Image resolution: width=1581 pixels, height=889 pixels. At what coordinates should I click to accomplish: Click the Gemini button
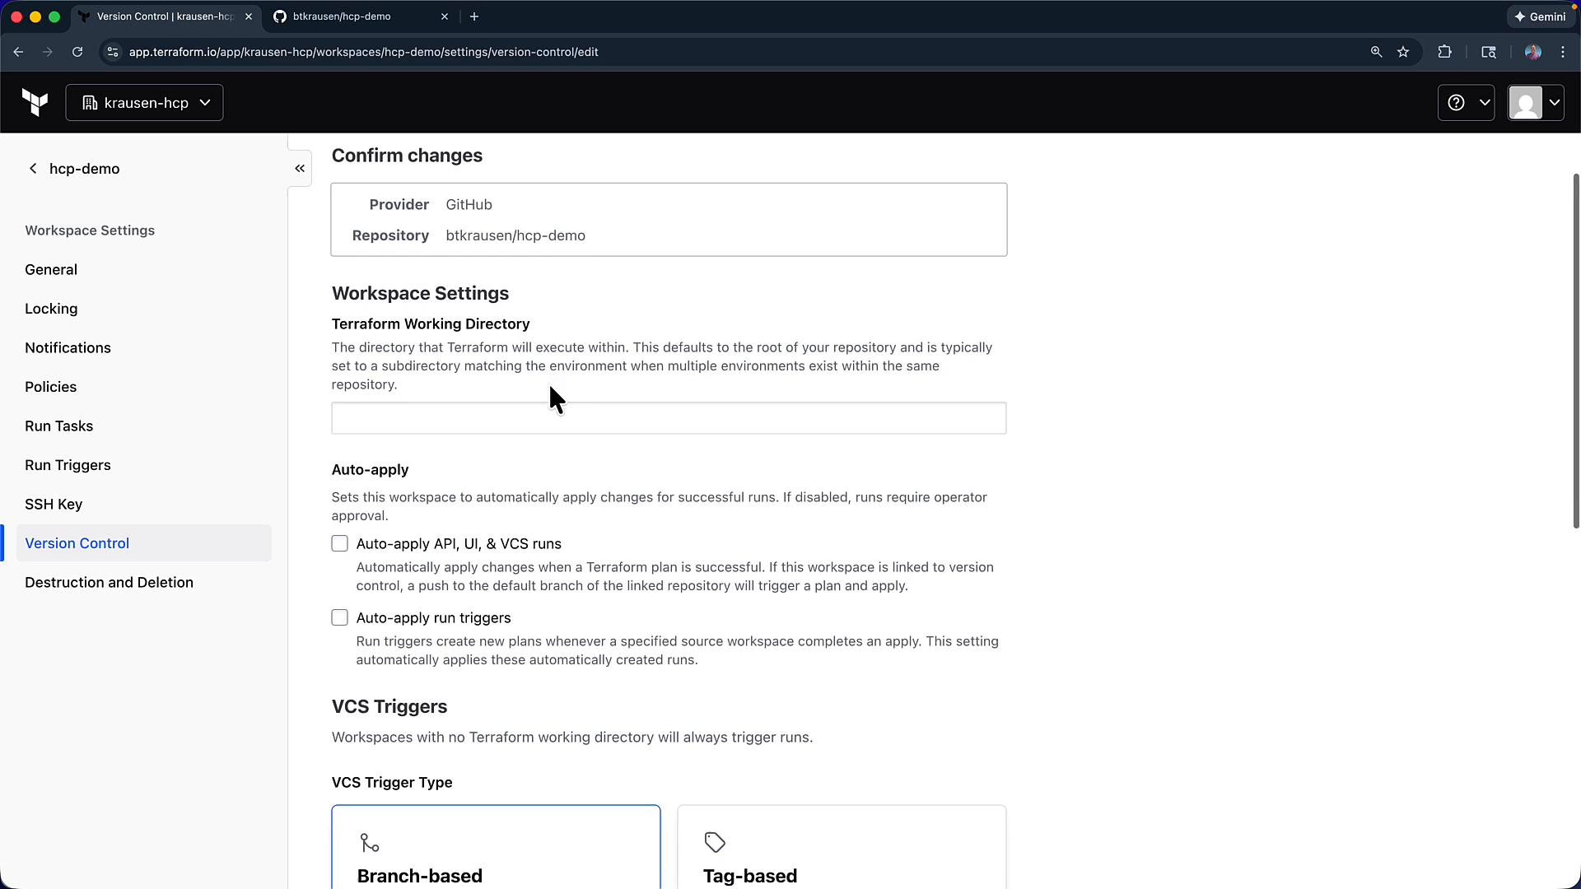1540,16
